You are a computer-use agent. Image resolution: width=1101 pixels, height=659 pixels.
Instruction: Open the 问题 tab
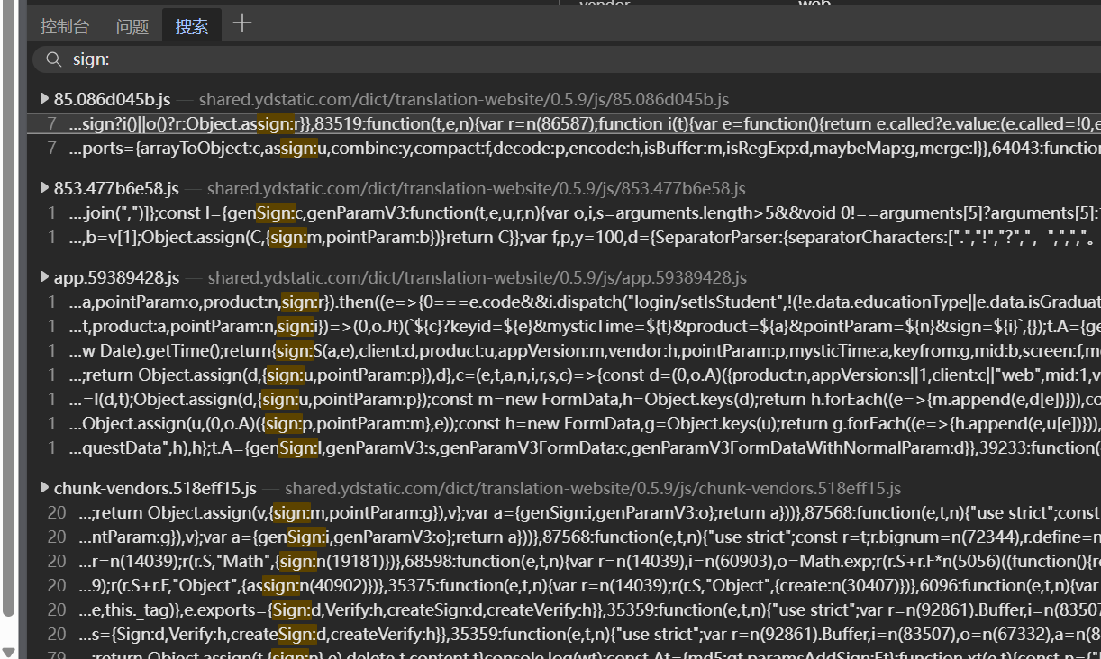coord(132,26)
